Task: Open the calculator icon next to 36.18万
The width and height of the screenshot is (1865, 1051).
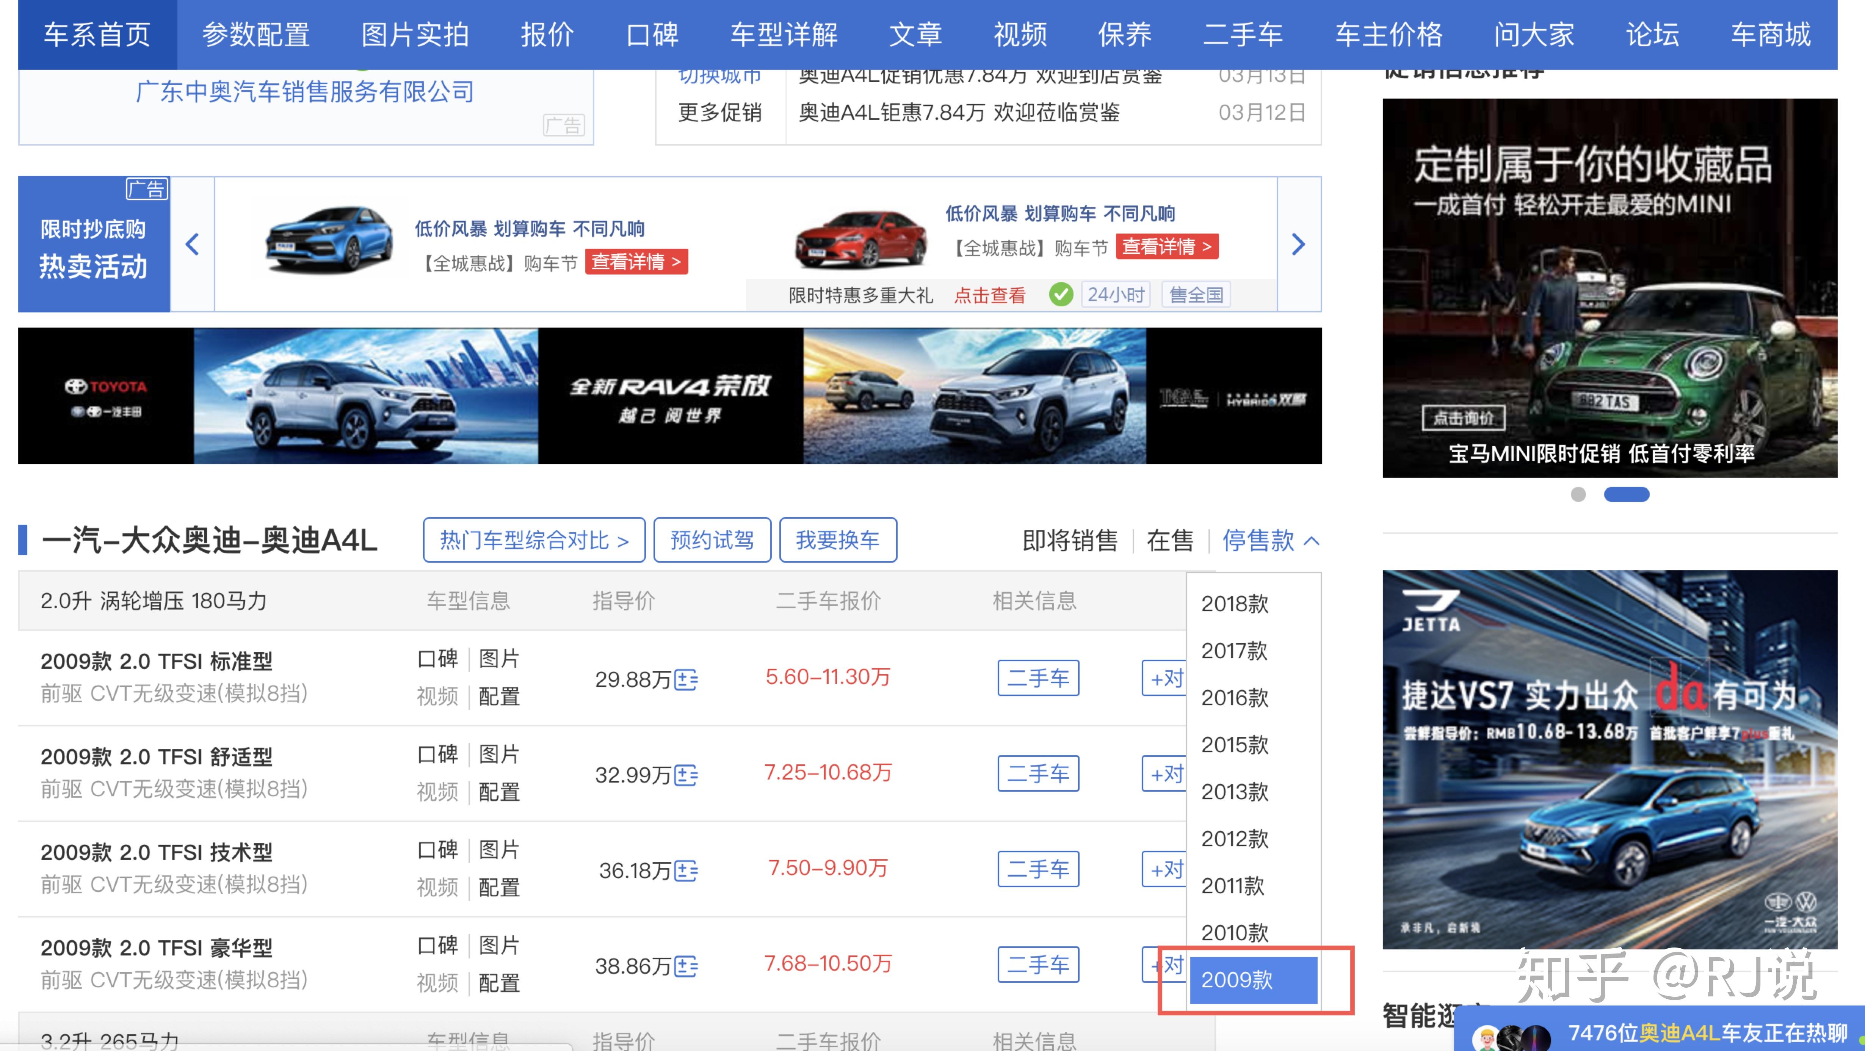Action: [686, 871]
